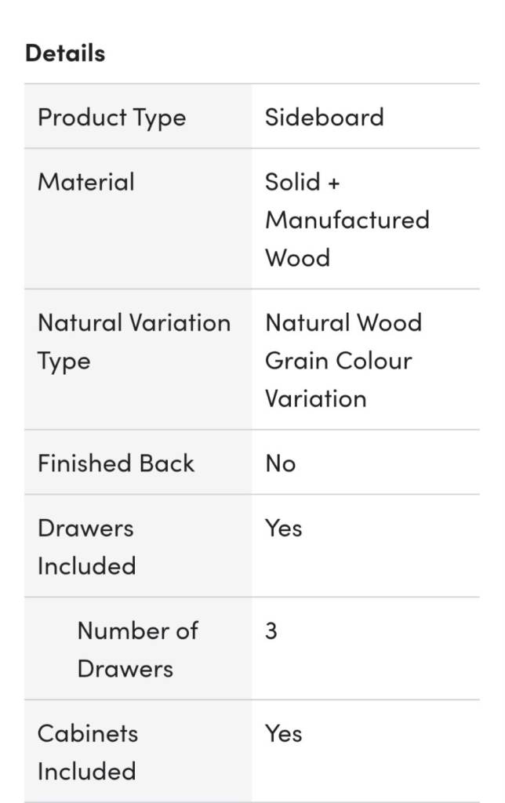
Task: Select the Cabinets Included label
Action: tap(88, 752)
